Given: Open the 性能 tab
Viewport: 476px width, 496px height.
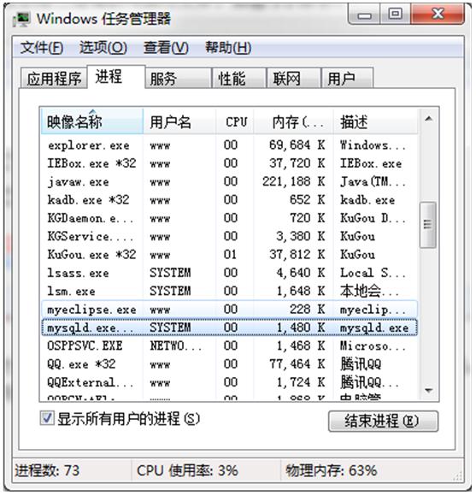Looking at the screenshot, I should click(239, 79).
